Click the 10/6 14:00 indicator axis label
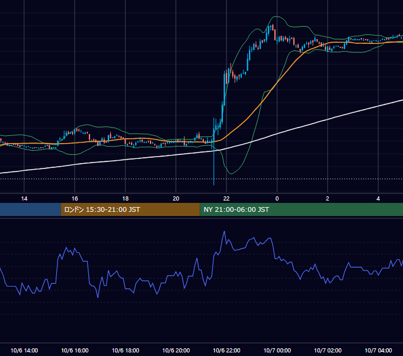This screenshot has height=356, width=403. tap(24, 350)
